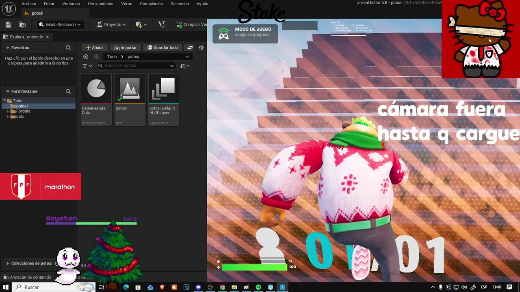
Task: Open Spotify from the taskbar
Action: (258, 287)
